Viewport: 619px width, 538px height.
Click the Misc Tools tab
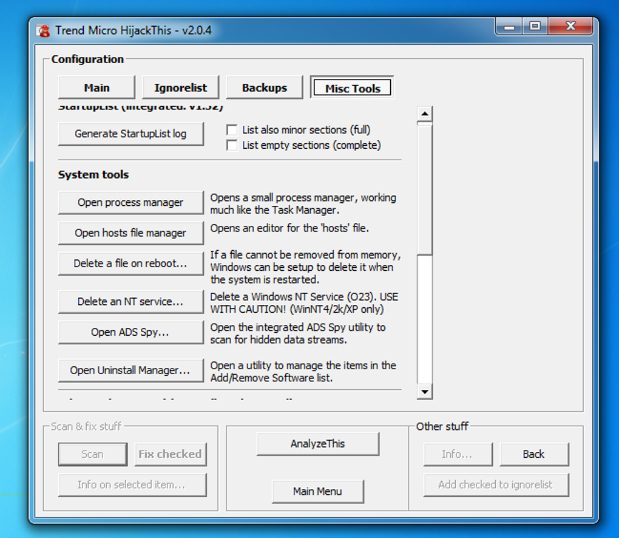click(352, 87)
